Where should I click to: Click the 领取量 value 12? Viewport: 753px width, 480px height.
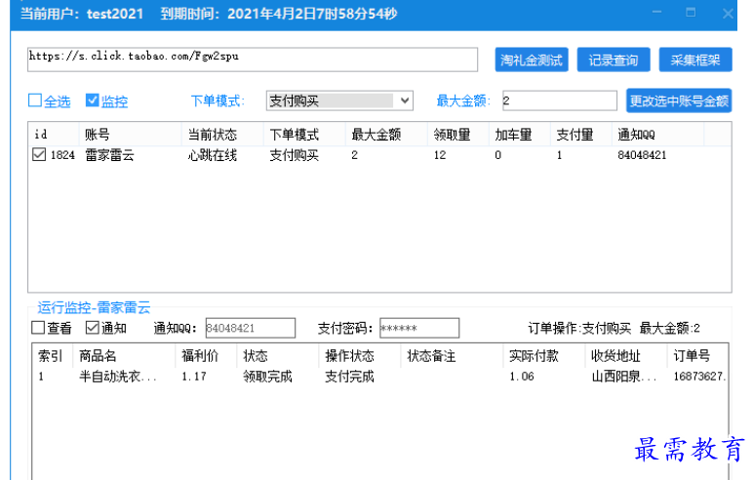click(x=440, y=155)
